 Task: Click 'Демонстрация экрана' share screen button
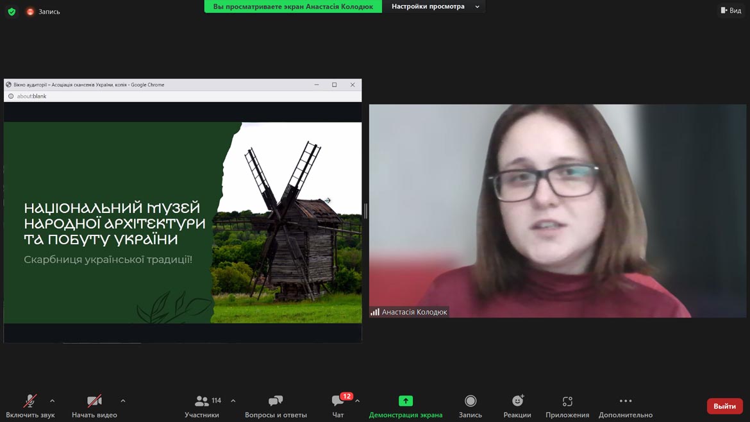pyautogui.click(x=406, y=406)
